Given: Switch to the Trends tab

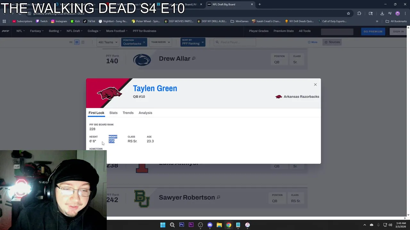Looking at the screenshot, I should (x=128, y=113).
